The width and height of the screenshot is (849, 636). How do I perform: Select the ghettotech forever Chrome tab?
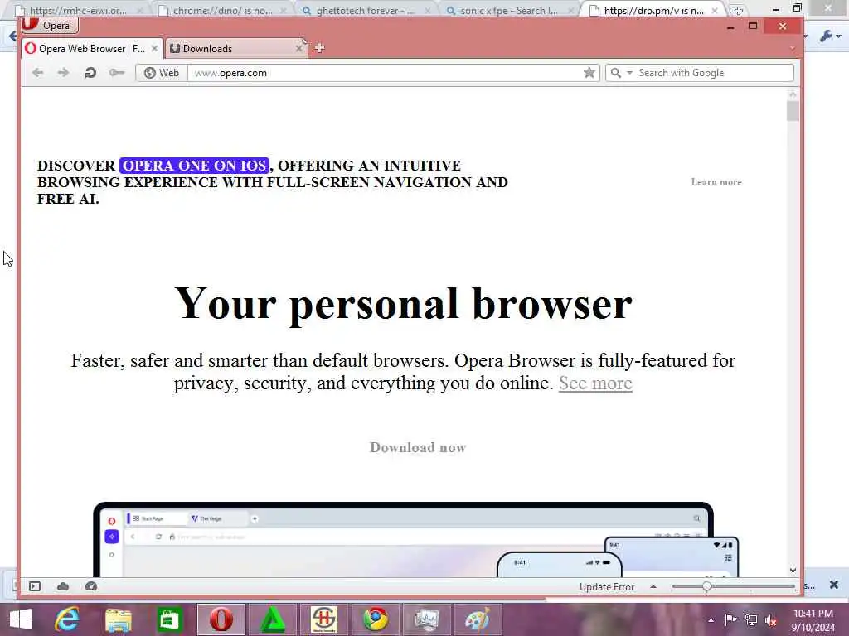pyautogui.click(x=366, y=10)
